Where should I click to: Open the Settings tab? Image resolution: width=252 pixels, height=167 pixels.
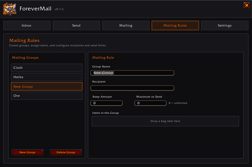[225, 26]
